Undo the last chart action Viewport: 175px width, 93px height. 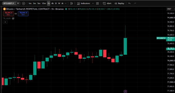pos(129,3)
